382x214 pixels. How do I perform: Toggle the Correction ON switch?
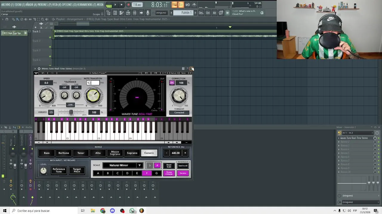pyautogui.click(x=172, y=83)
